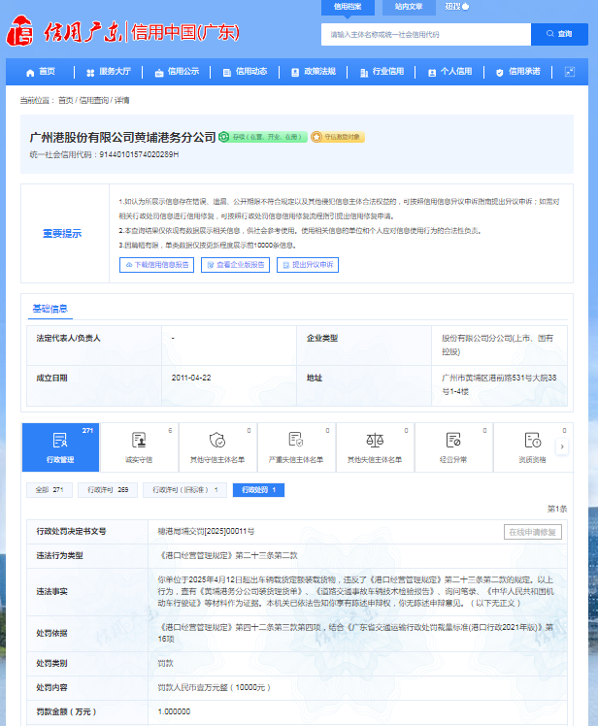This screenshot has width=598, height=726.
Task: Click the 企业类型 value cell
Action: point(498,345)
